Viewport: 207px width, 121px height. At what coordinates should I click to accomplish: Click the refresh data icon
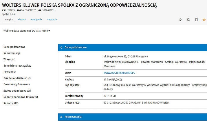[180, 20]
